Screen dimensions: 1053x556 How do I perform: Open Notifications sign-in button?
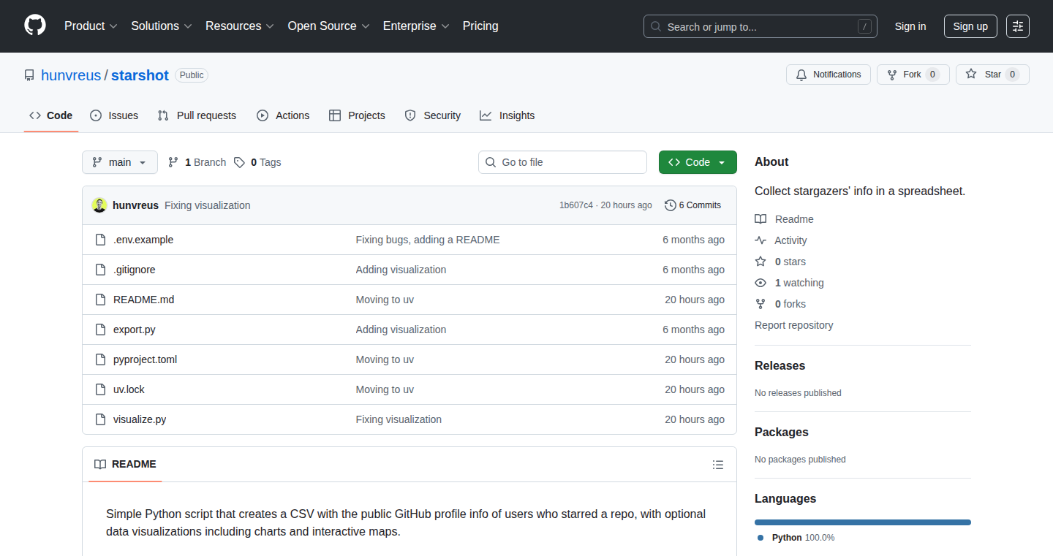(829, 75)
